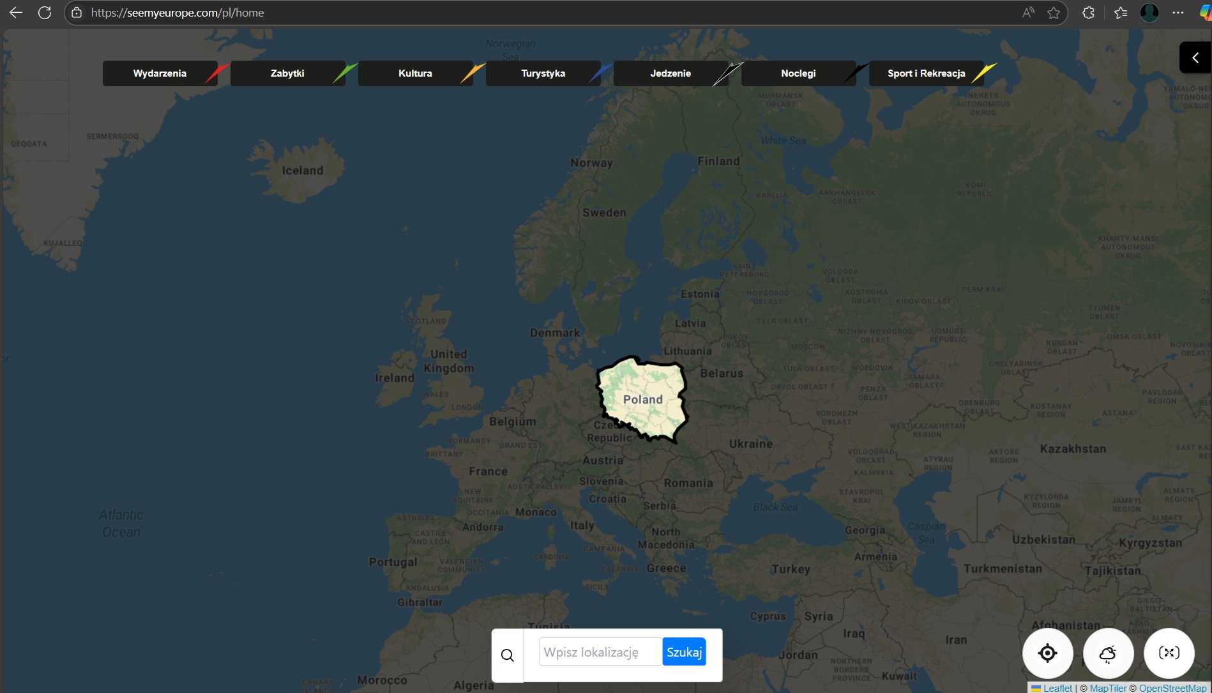Click the Wpisz lokalizację input field

599,651
